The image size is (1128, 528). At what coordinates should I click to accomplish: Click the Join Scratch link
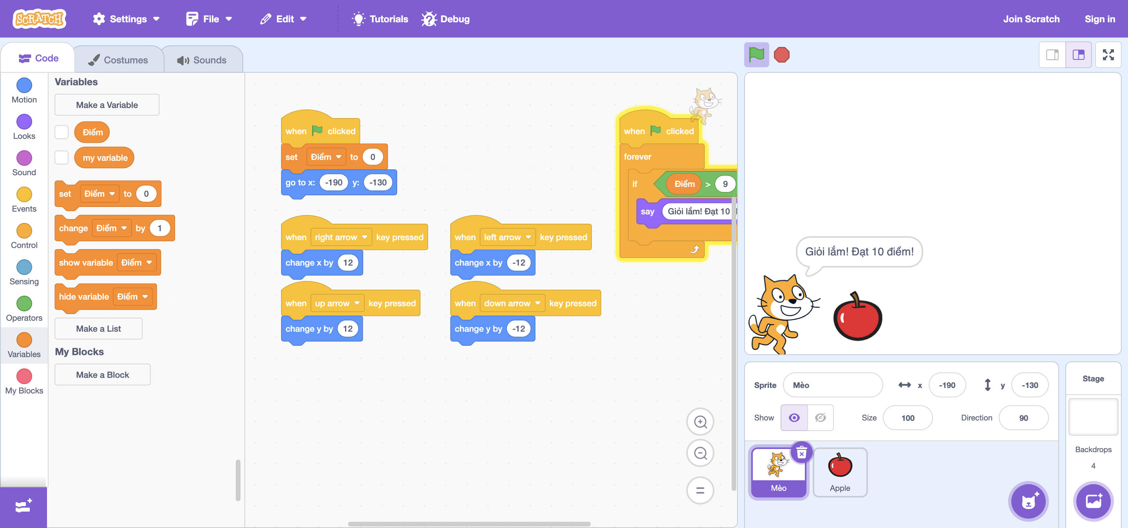[x=1031, y=19]
